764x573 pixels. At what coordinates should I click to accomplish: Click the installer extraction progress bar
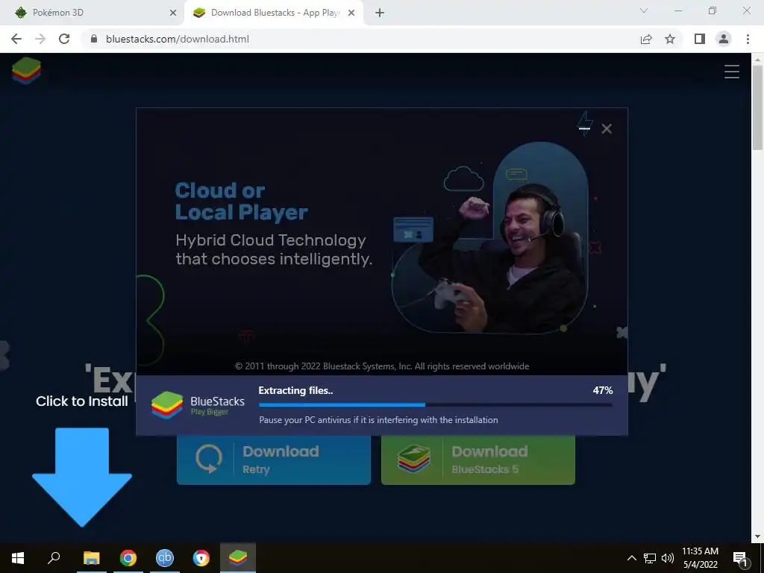click(436, 404)
